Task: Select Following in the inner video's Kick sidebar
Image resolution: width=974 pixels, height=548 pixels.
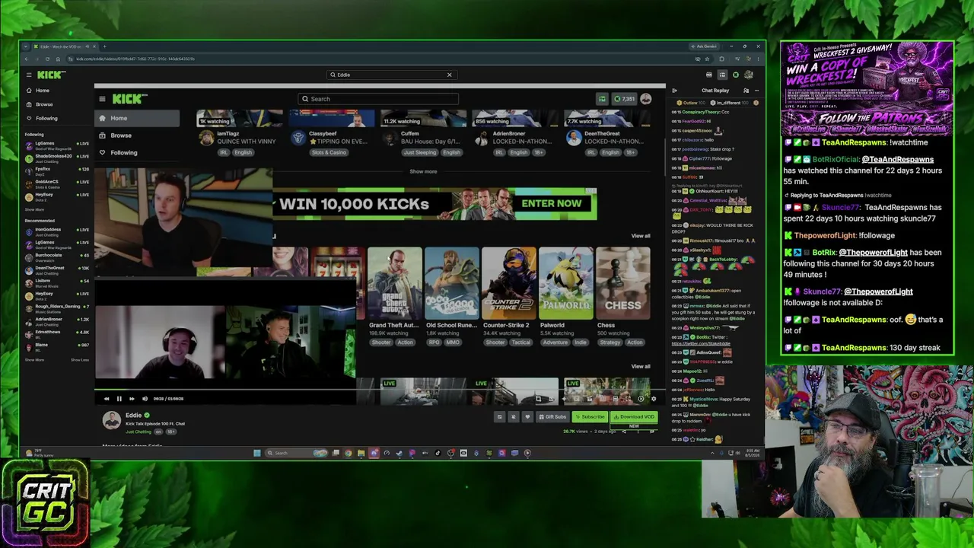Action: [137, 152]
